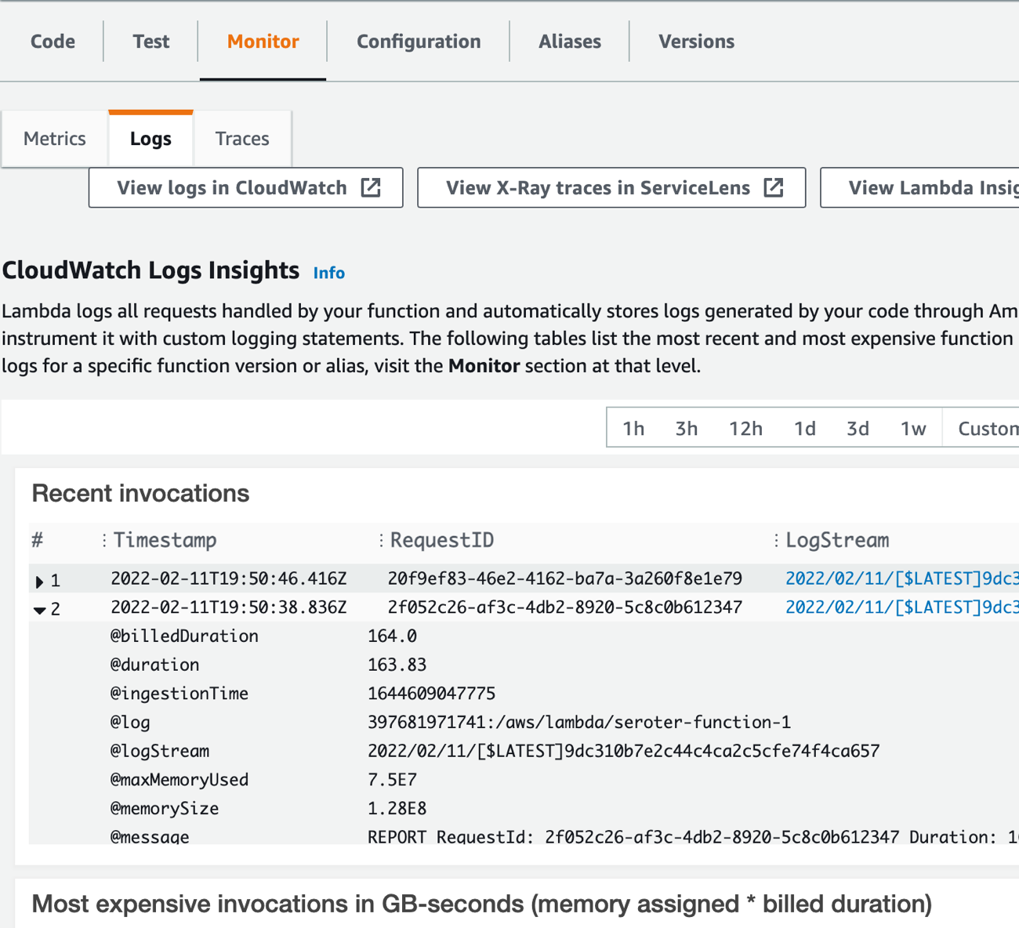The image size is (1019, 928).
Task: Click external link icon on X-Ray ServiceLens button
Action: click(x=774, y=188)
